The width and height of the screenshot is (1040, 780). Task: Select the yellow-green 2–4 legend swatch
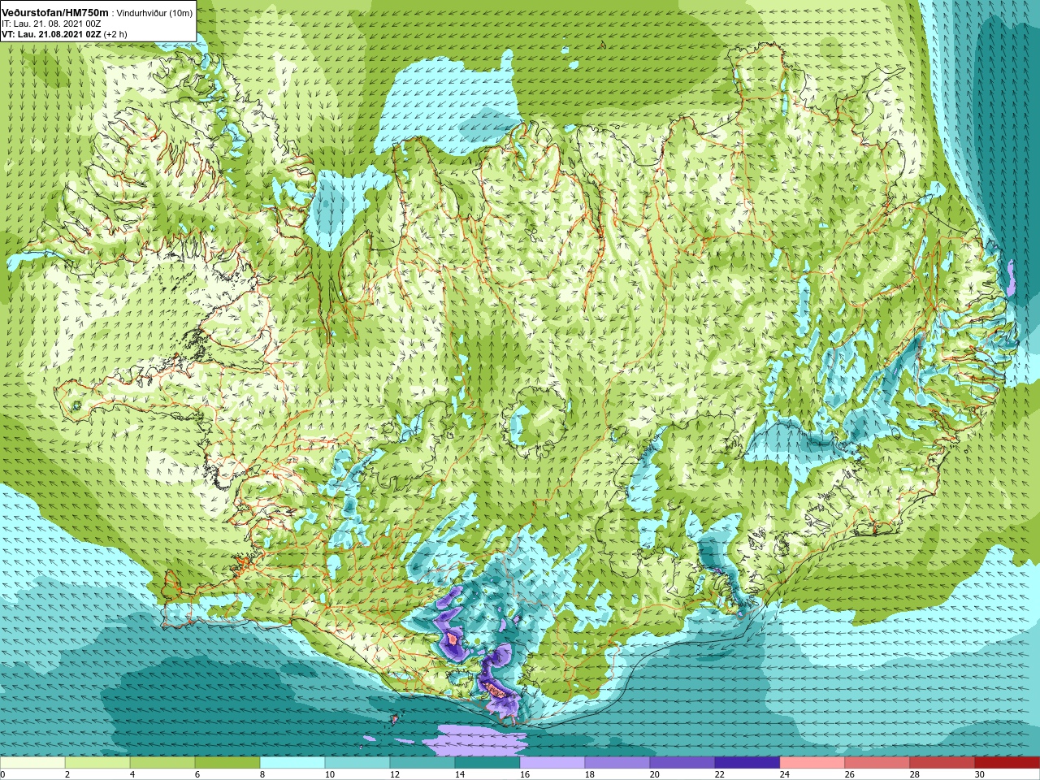tap(97, 762)
